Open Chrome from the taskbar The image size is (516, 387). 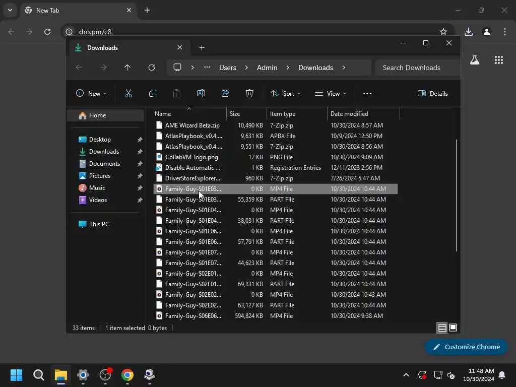(127, 375)
